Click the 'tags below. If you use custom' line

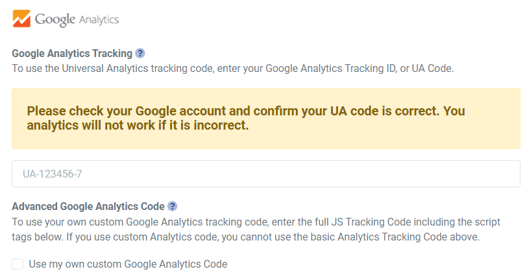click(x=245, y=237)
